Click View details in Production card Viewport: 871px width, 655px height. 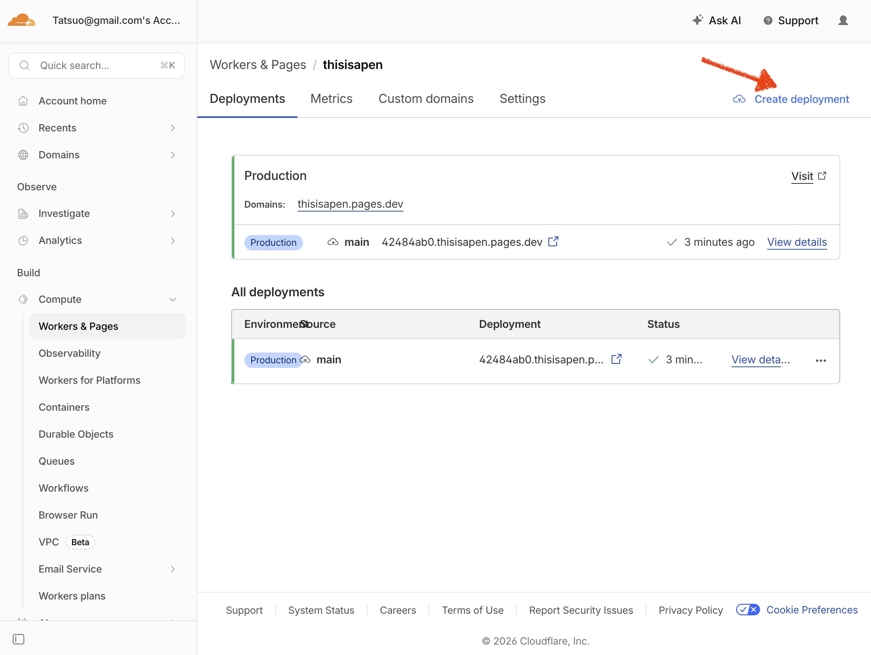(x=797, y=242)
